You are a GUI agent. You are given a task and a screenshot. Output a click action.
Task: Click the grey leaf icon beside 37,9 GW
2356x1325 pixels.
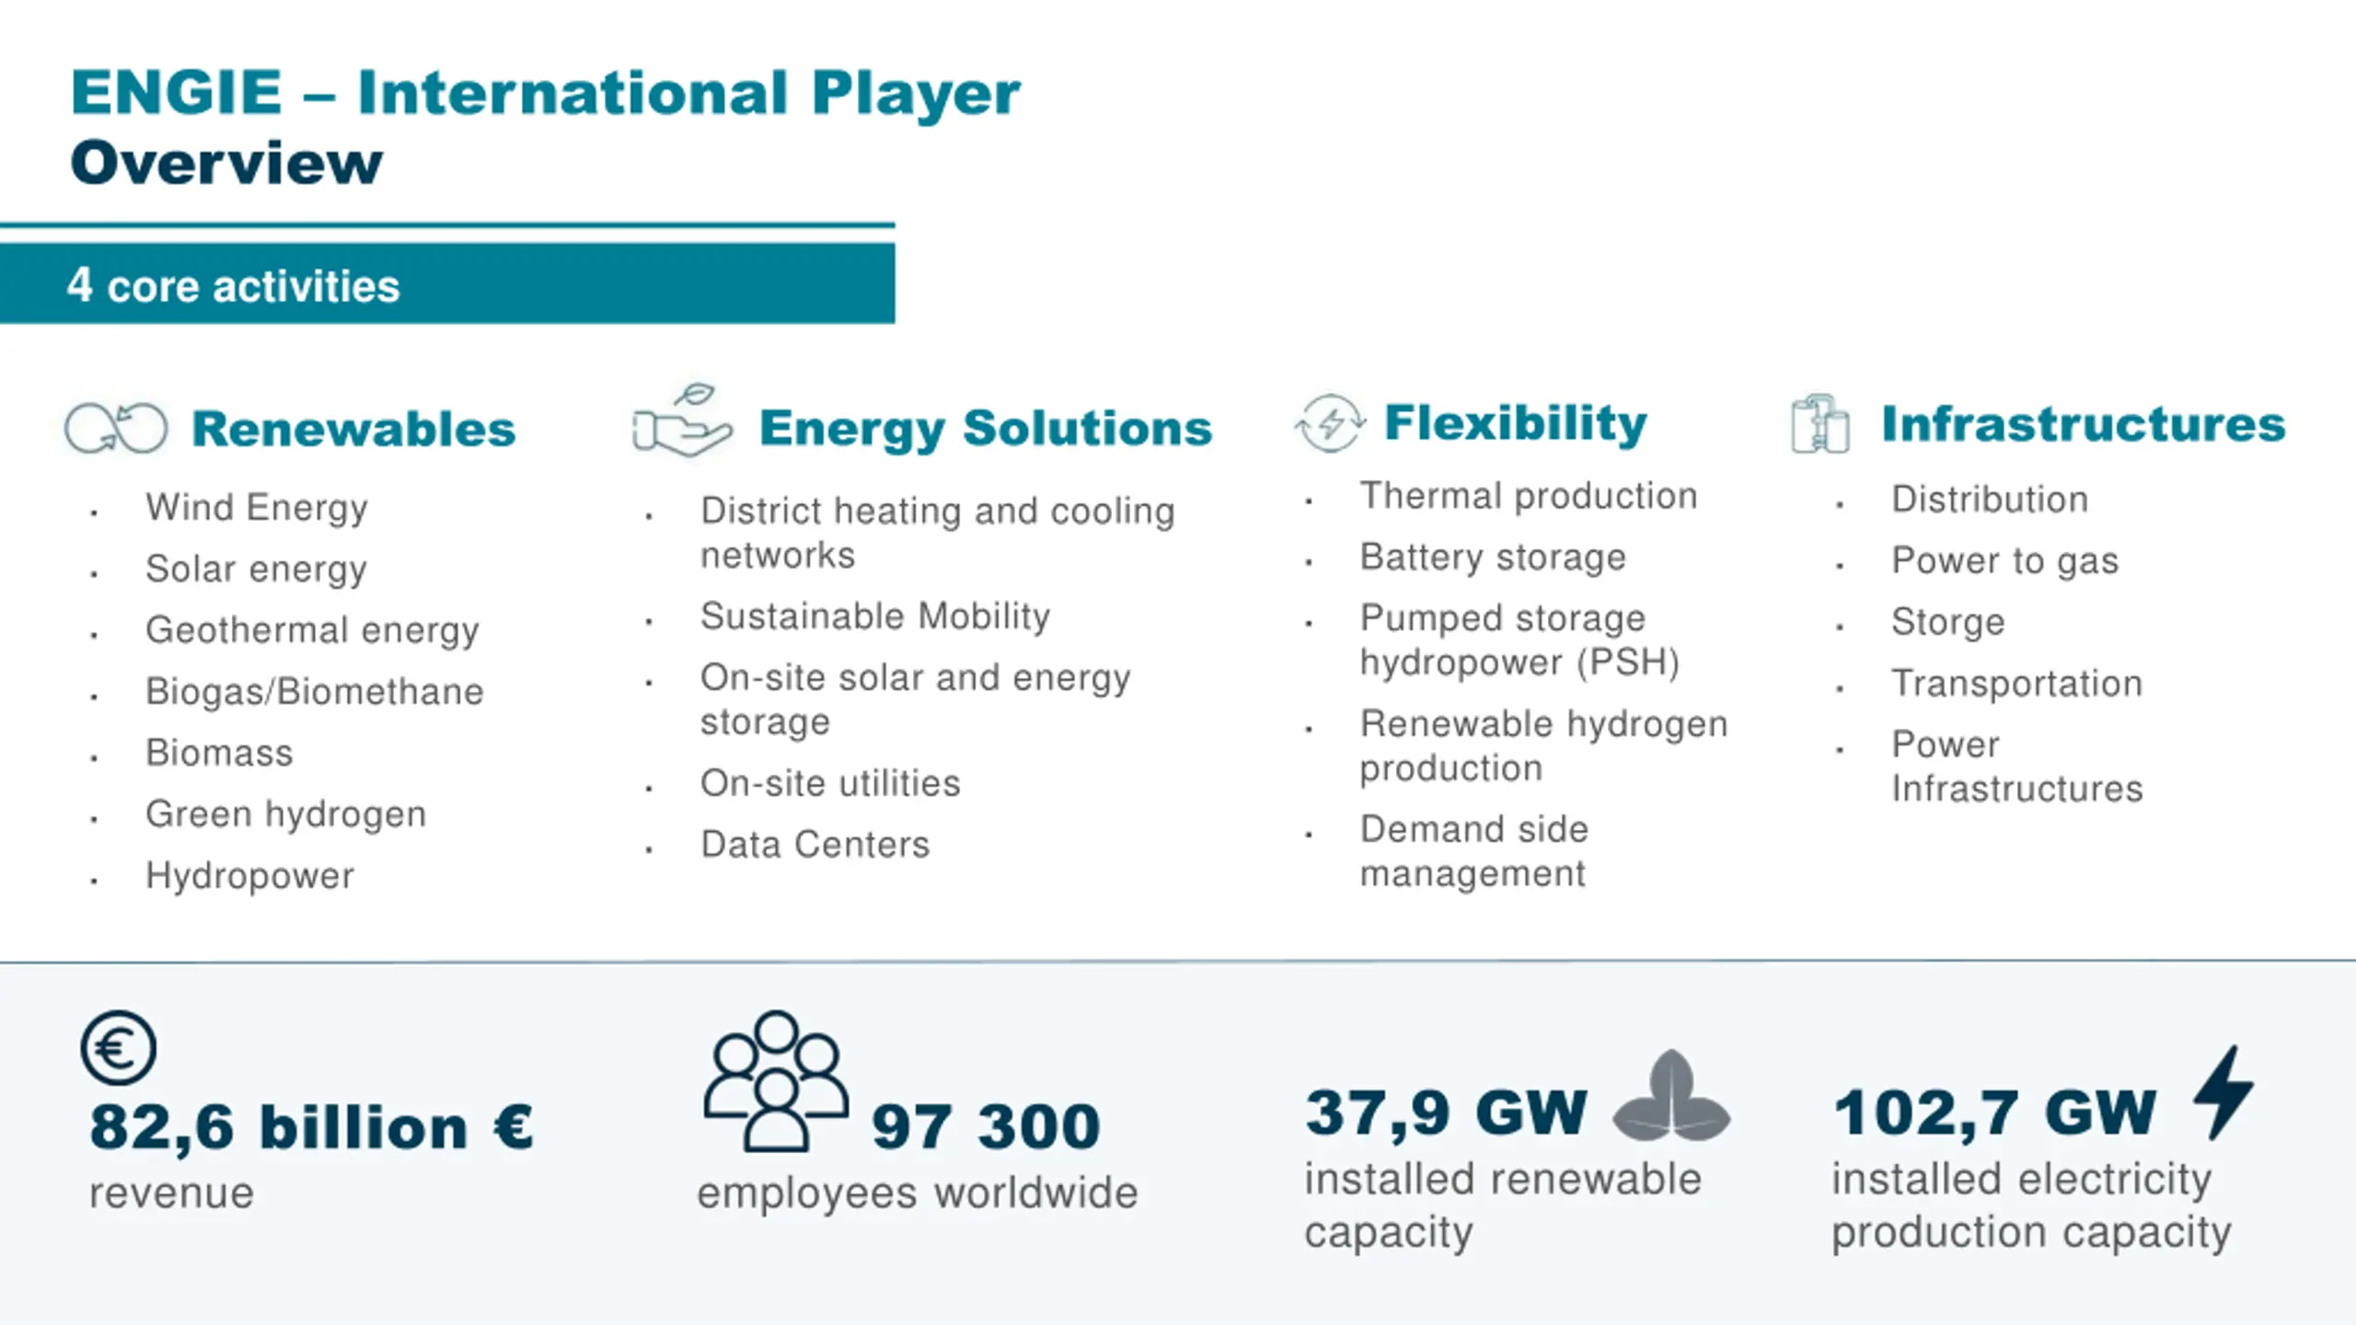point(1671,1096)
